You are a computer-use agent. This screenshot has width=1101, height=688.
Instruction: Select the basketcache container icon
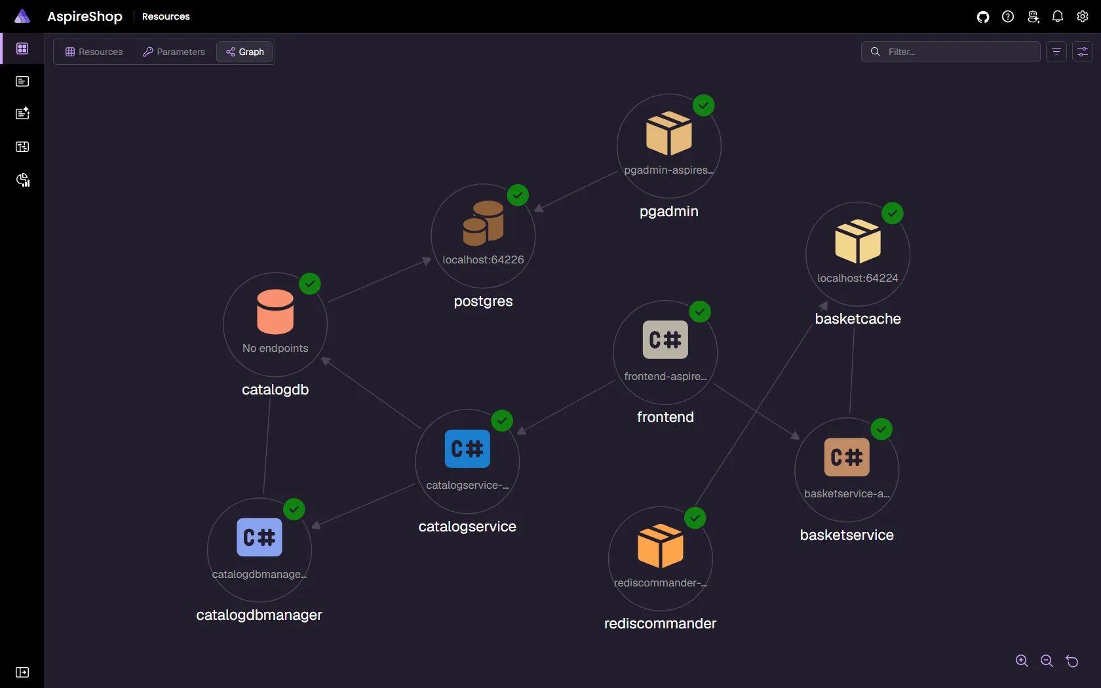pyautogui.click(x=858, y=241)
